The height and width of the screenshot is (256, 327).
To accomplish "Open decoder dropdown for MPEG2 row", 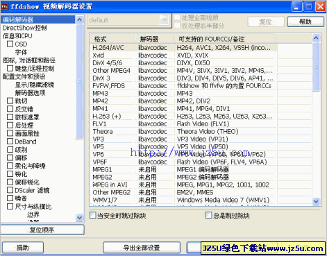I will 153,177.
